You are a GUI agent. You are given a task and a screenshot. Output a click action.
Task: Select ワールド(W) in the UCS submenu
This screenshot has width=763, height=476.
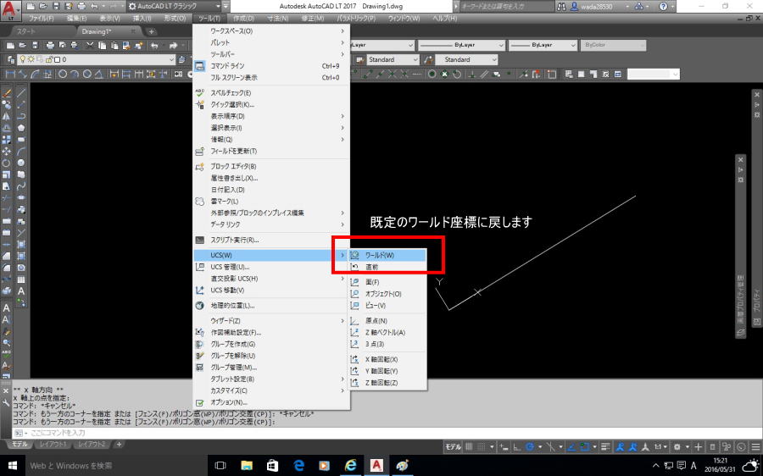pos(387,255)
